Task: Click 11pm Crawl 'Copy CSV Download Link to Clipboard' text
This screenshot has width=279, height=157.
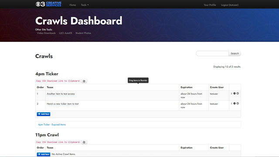Action: point(58,142)
